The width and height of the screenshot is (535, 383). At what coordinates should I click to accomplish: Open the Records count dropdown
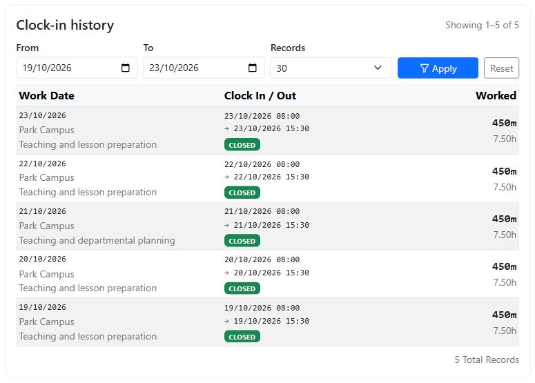331,68
